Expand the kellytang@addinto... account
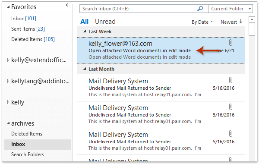The image size is (259, 164). pyautogui.click(x=8, y=81)
